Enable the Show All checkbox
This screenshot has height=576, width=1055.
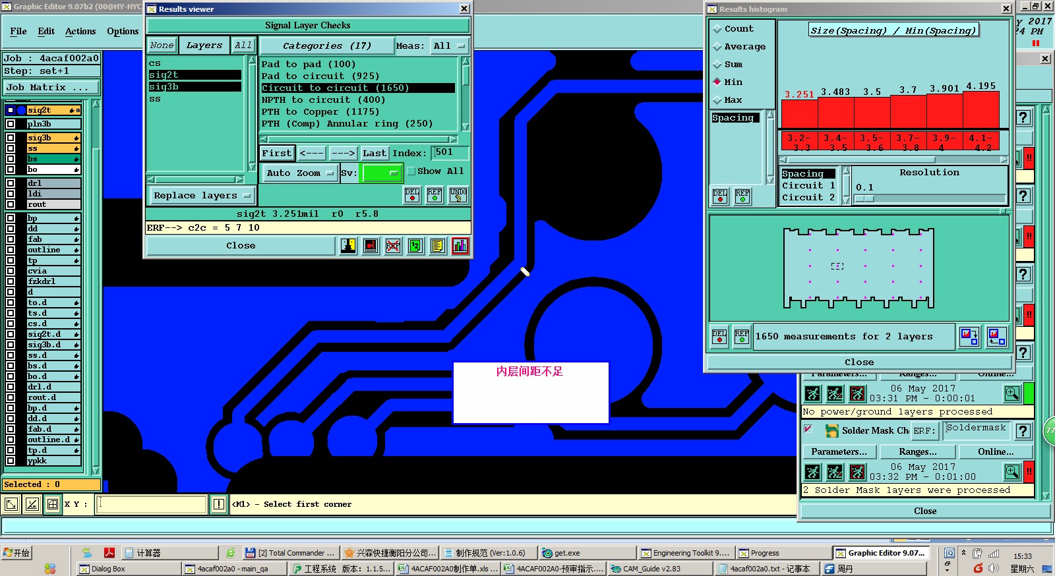click(x=411, y=171)
